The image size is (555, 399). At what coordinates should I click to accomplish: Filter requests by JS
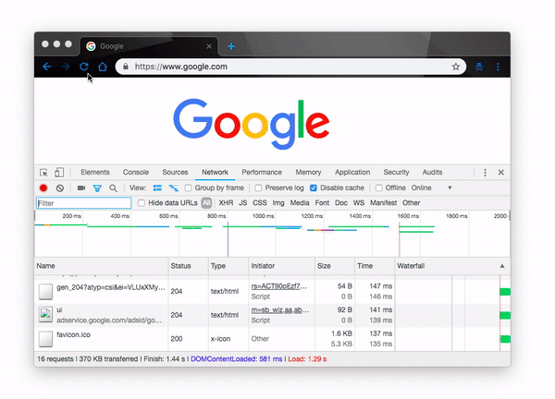pyautogui.click(x=242, y=203)
